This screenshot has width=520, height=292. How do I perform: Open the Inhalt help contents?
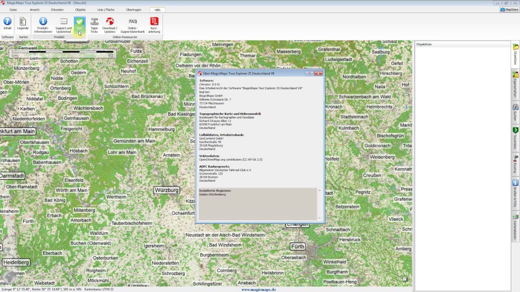pos(7,24)
